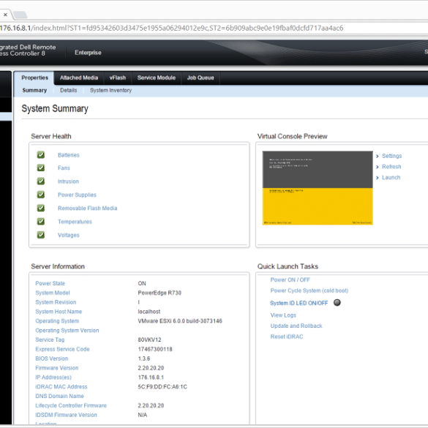Viewport: 428px width, 428px height.
Task: Click the System Model label
Action: [x=53, y=293]
